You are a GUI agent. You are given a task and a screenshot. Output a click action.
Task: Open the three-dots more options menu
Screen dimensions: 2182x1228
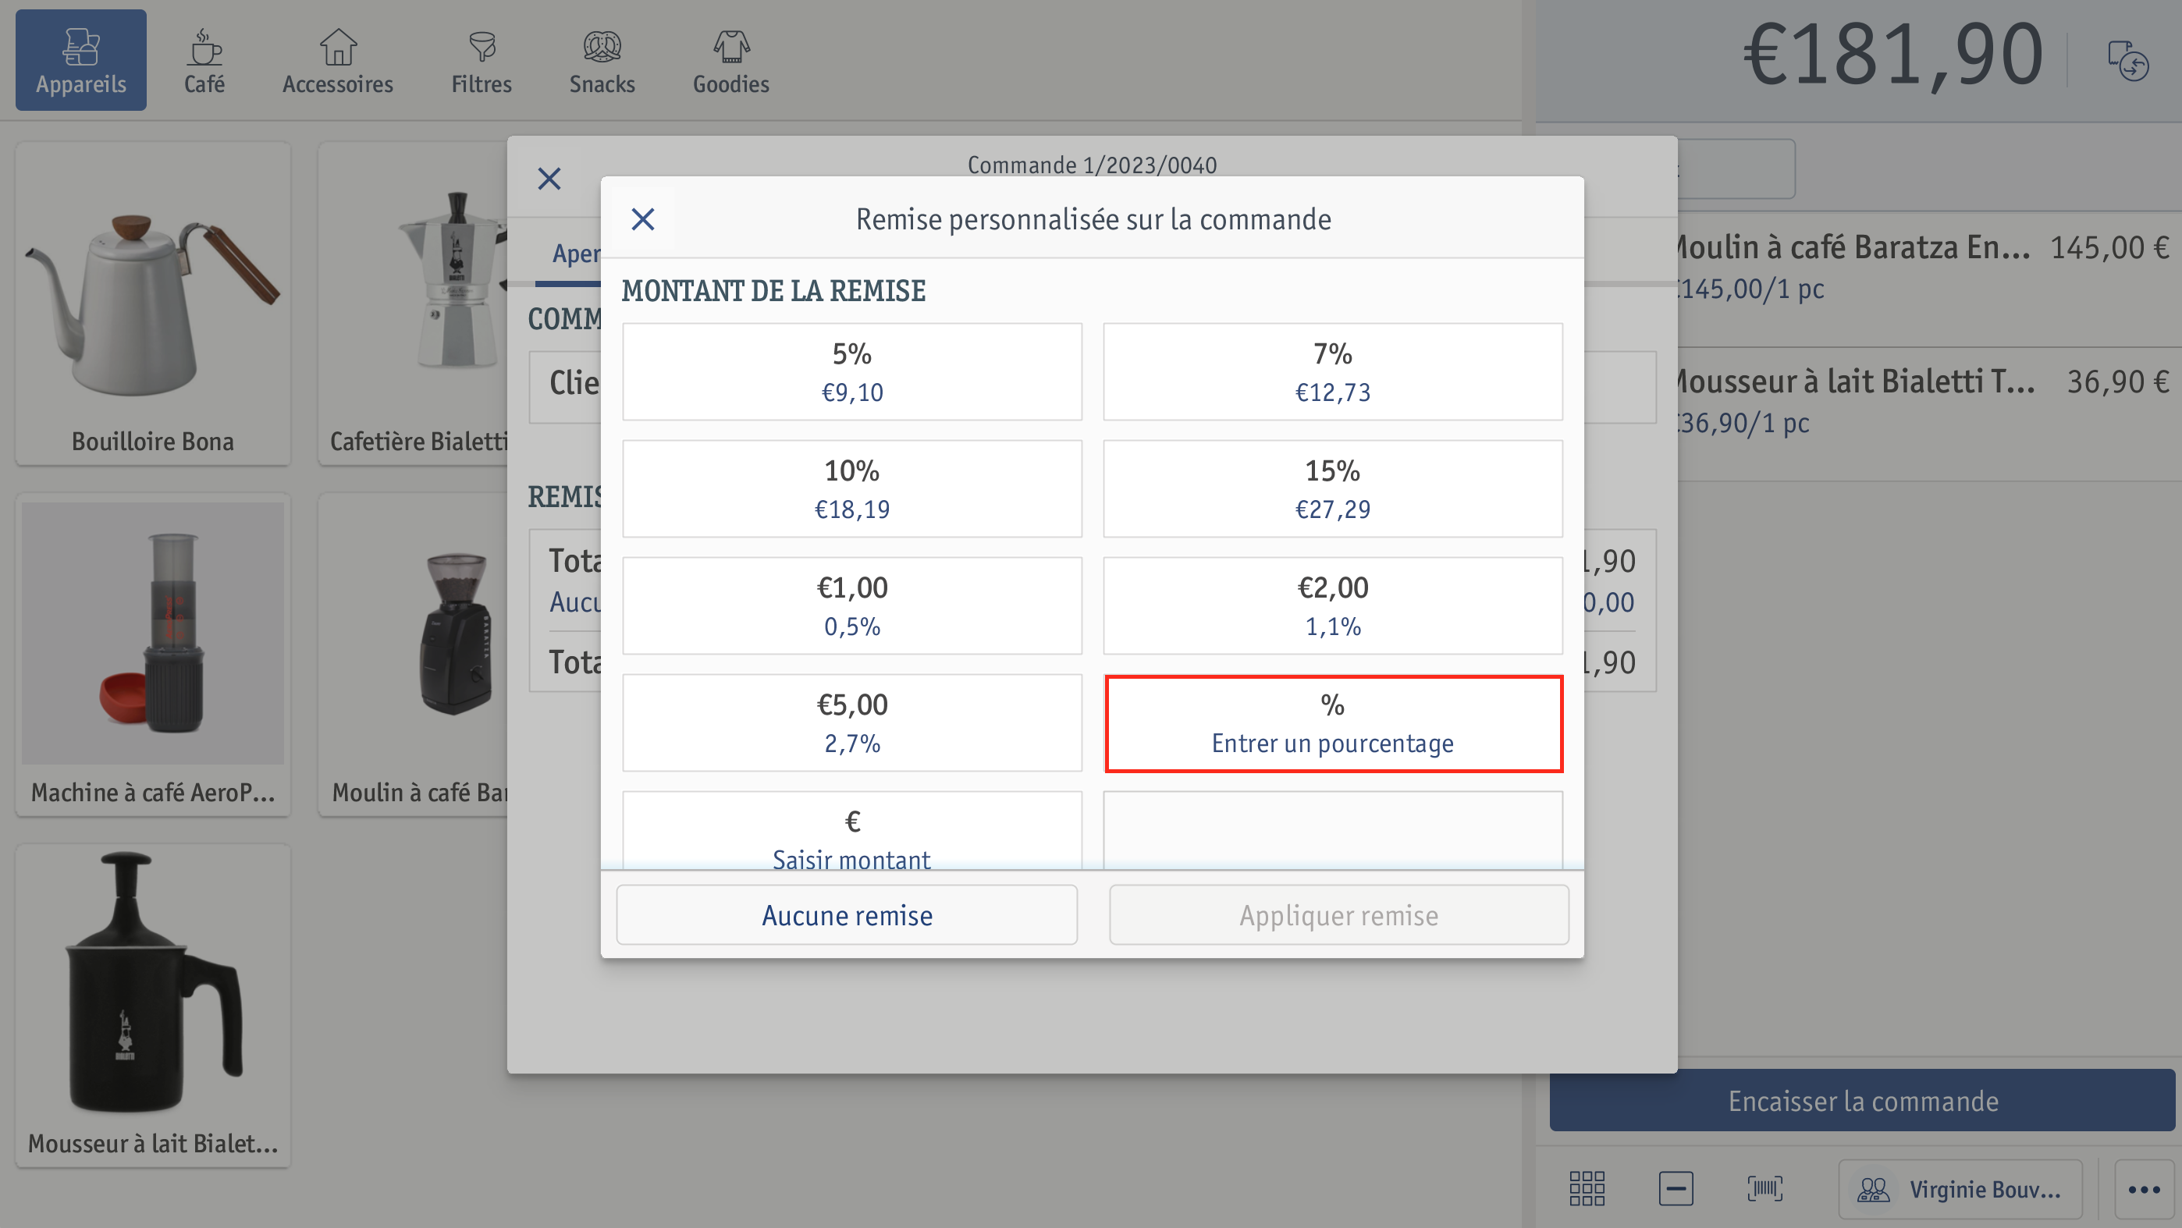tap(2143, 1190)
